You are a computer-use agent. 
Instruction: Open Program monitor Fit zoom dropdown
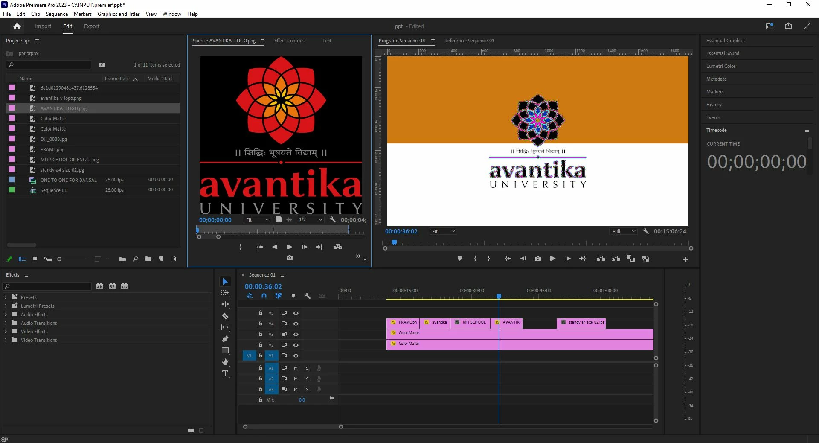443,231
